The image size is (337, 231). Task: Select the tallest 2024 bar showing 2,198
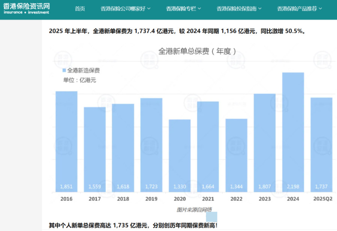293,132
